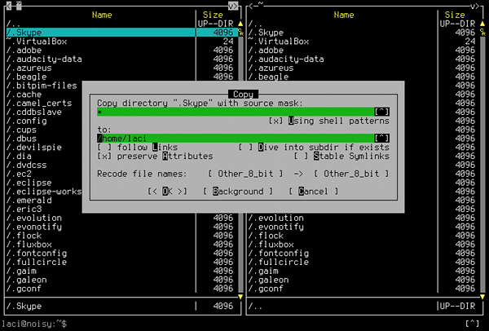Screen dimensions: 489x331
Task: Enable the follow Links option
Action: click(103, 147)
